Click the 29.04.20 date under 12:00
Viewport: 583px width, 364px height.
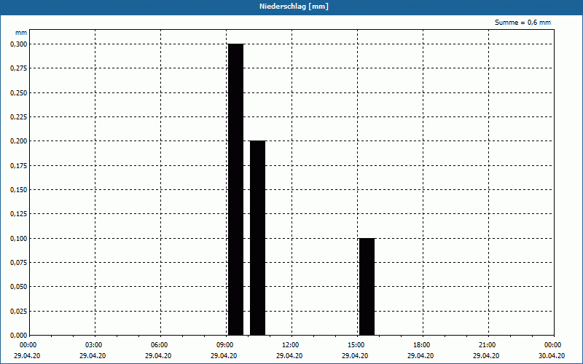pyautogui.click(x=289, y=355)
